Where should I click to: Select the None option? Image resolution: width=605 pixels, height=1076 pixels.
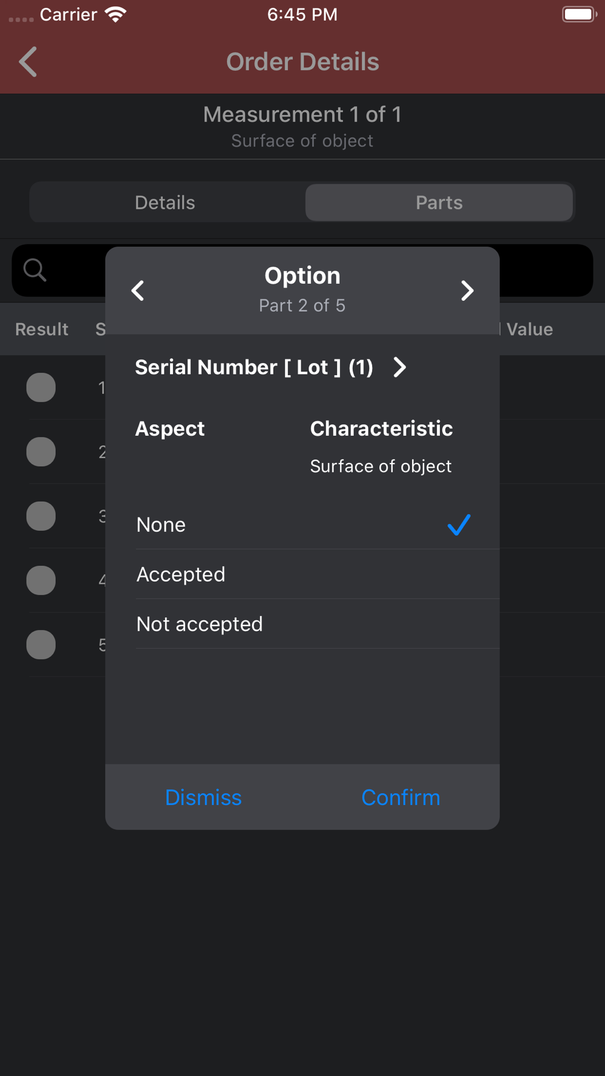pyautogui.click(x=161, y=525)
